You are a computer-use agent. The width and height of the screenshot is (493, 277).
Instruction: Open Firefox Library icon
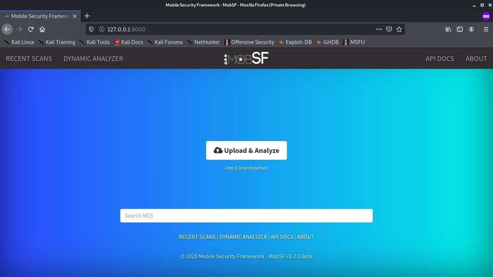point(448,29)
